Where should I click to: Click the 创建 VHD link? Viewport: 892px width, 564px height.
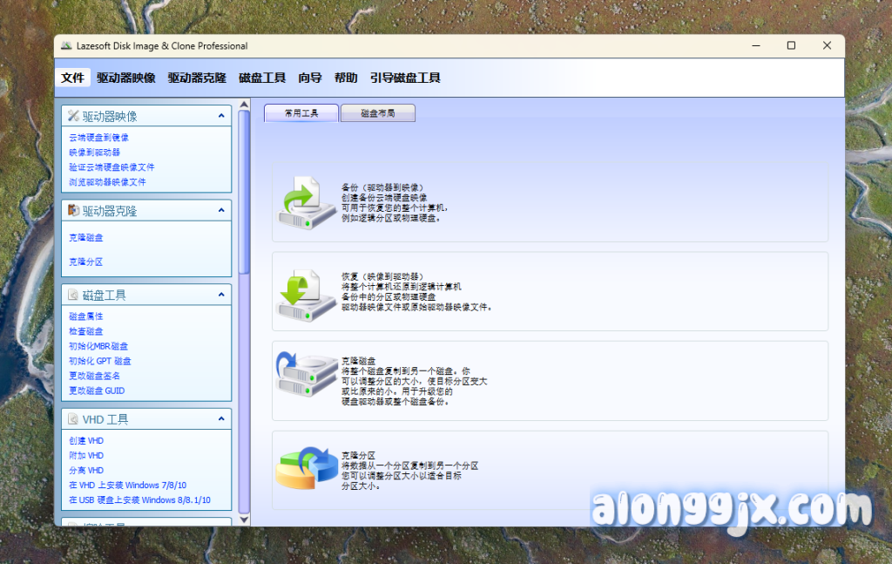pos(86,441)
